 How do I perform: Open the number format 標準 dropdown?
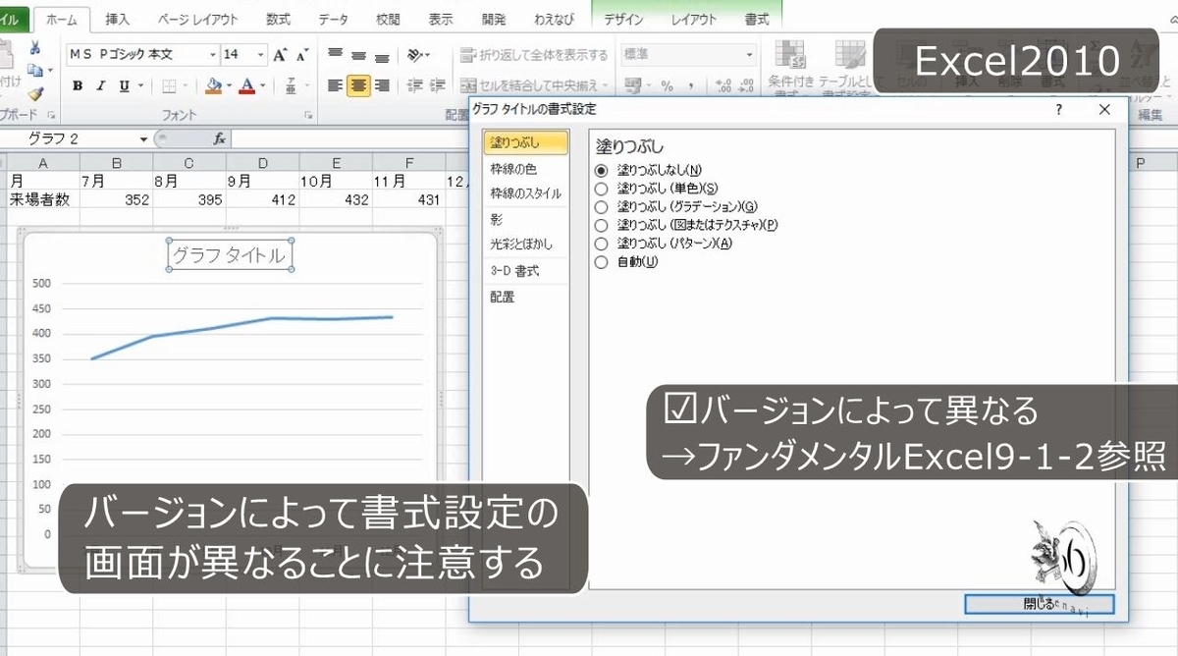[x=749, y=55]
